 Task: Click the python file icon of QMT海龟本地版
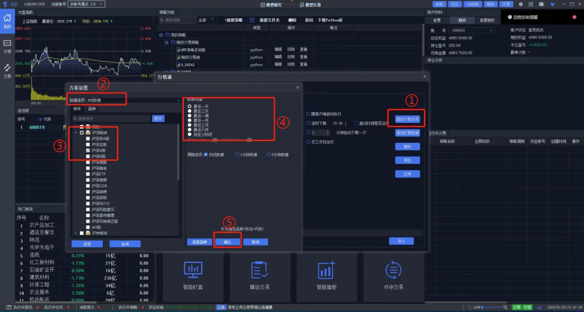[x=179, y=50]
